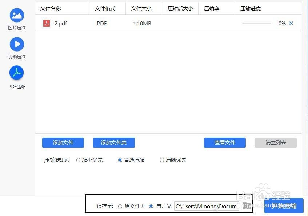This screenshot has width=308, height=216.
Task: Start compression with the 开始压缩 button
Action: coord(284,206)
